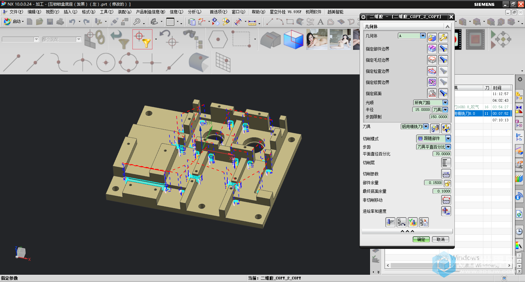The height and width of the screenshot is (282, 525).
Task: Click the edit tool wrench icon beside 刀具
Action: (x=446, y=128)
